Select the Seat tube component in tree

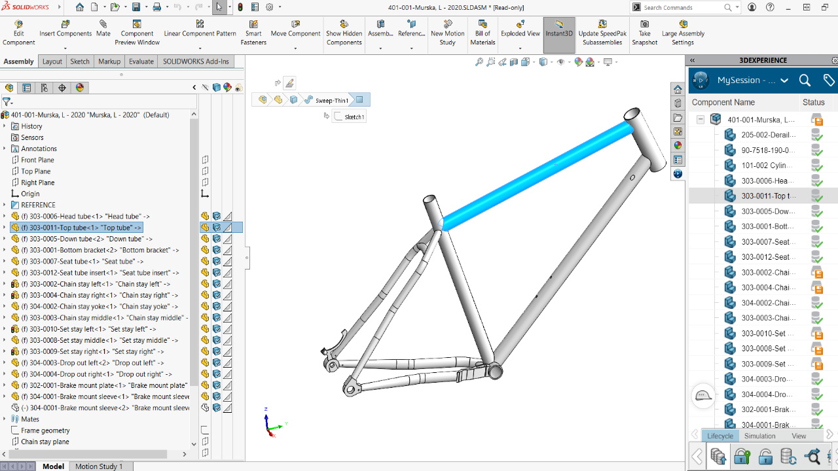coord(82,262)
